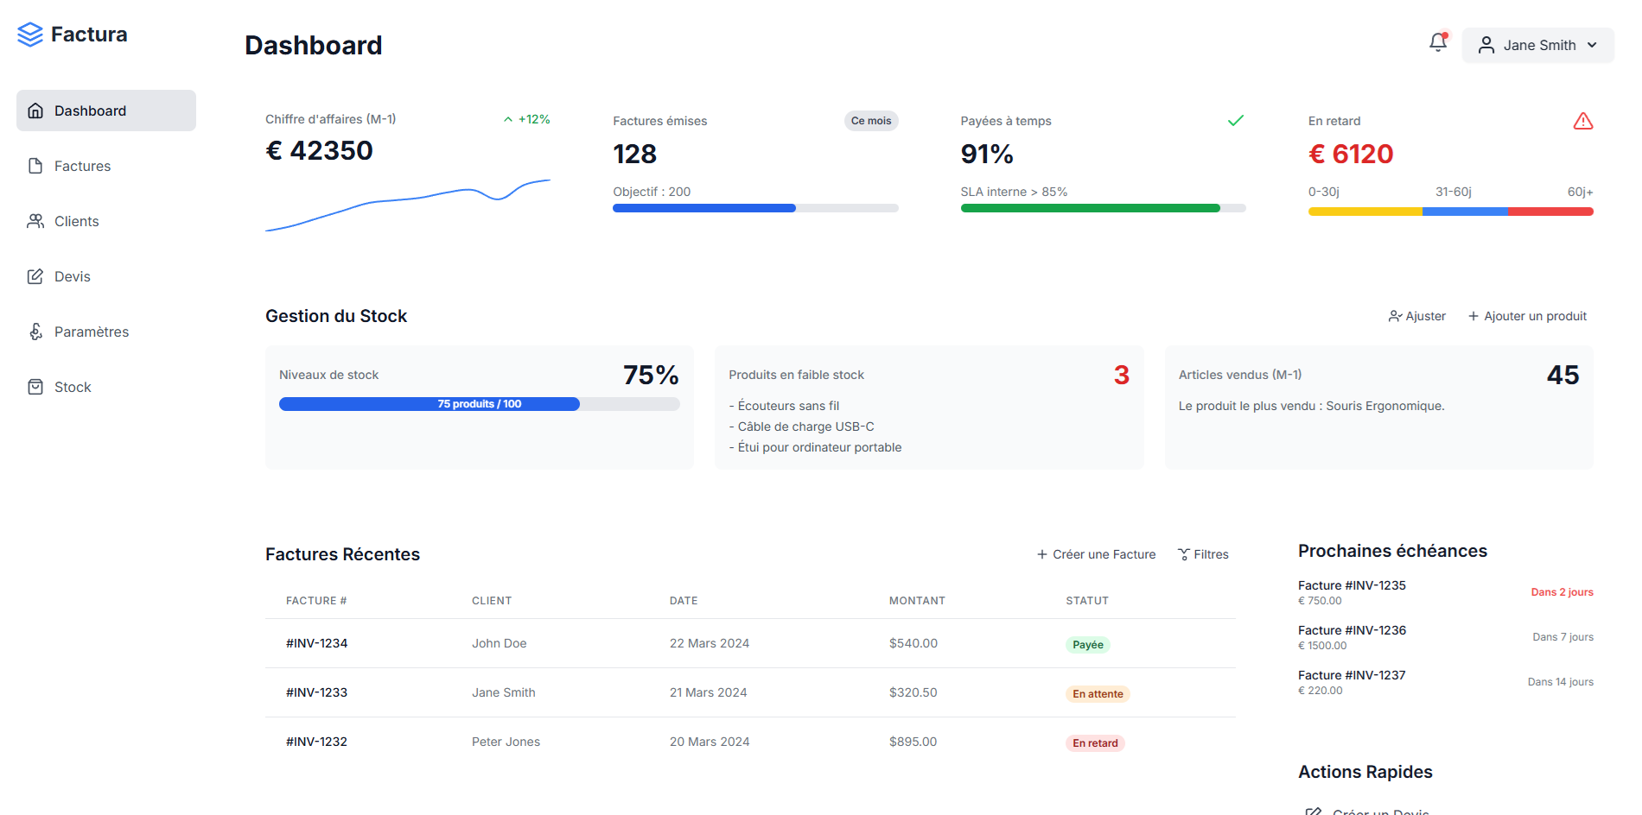Click the 75% stock level progress bar
The image size is (1642, 815).
[x=429, y=403]
